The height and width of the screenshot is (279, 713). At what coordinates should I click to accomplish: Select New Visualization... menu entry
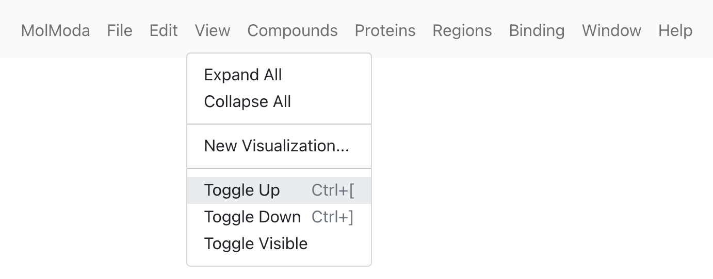279,146
